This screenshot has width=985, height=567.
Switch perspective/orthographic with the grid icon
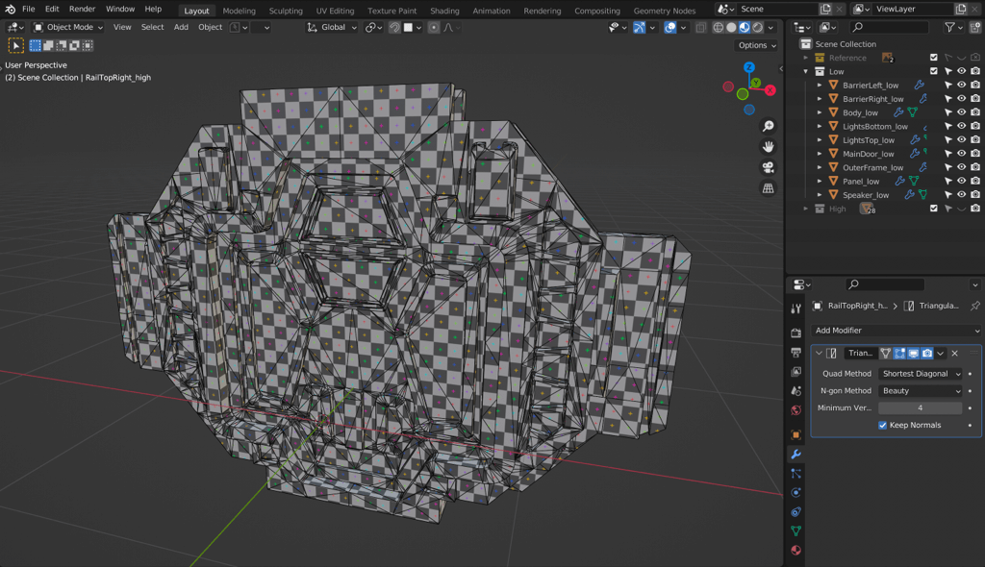(x=769, y=188)
